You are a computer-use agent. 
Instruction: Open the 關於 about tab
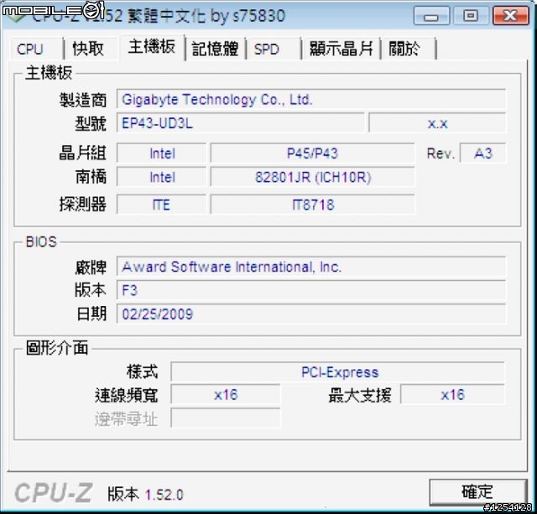(x=409, y=49)
